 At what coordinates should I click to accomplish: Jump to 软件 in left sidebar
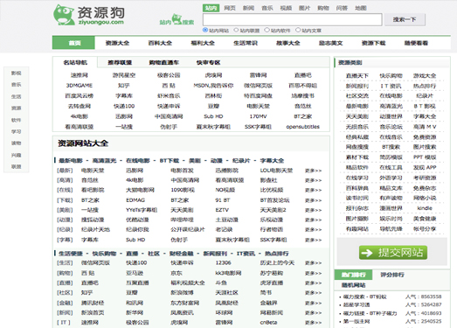(17, 120)
